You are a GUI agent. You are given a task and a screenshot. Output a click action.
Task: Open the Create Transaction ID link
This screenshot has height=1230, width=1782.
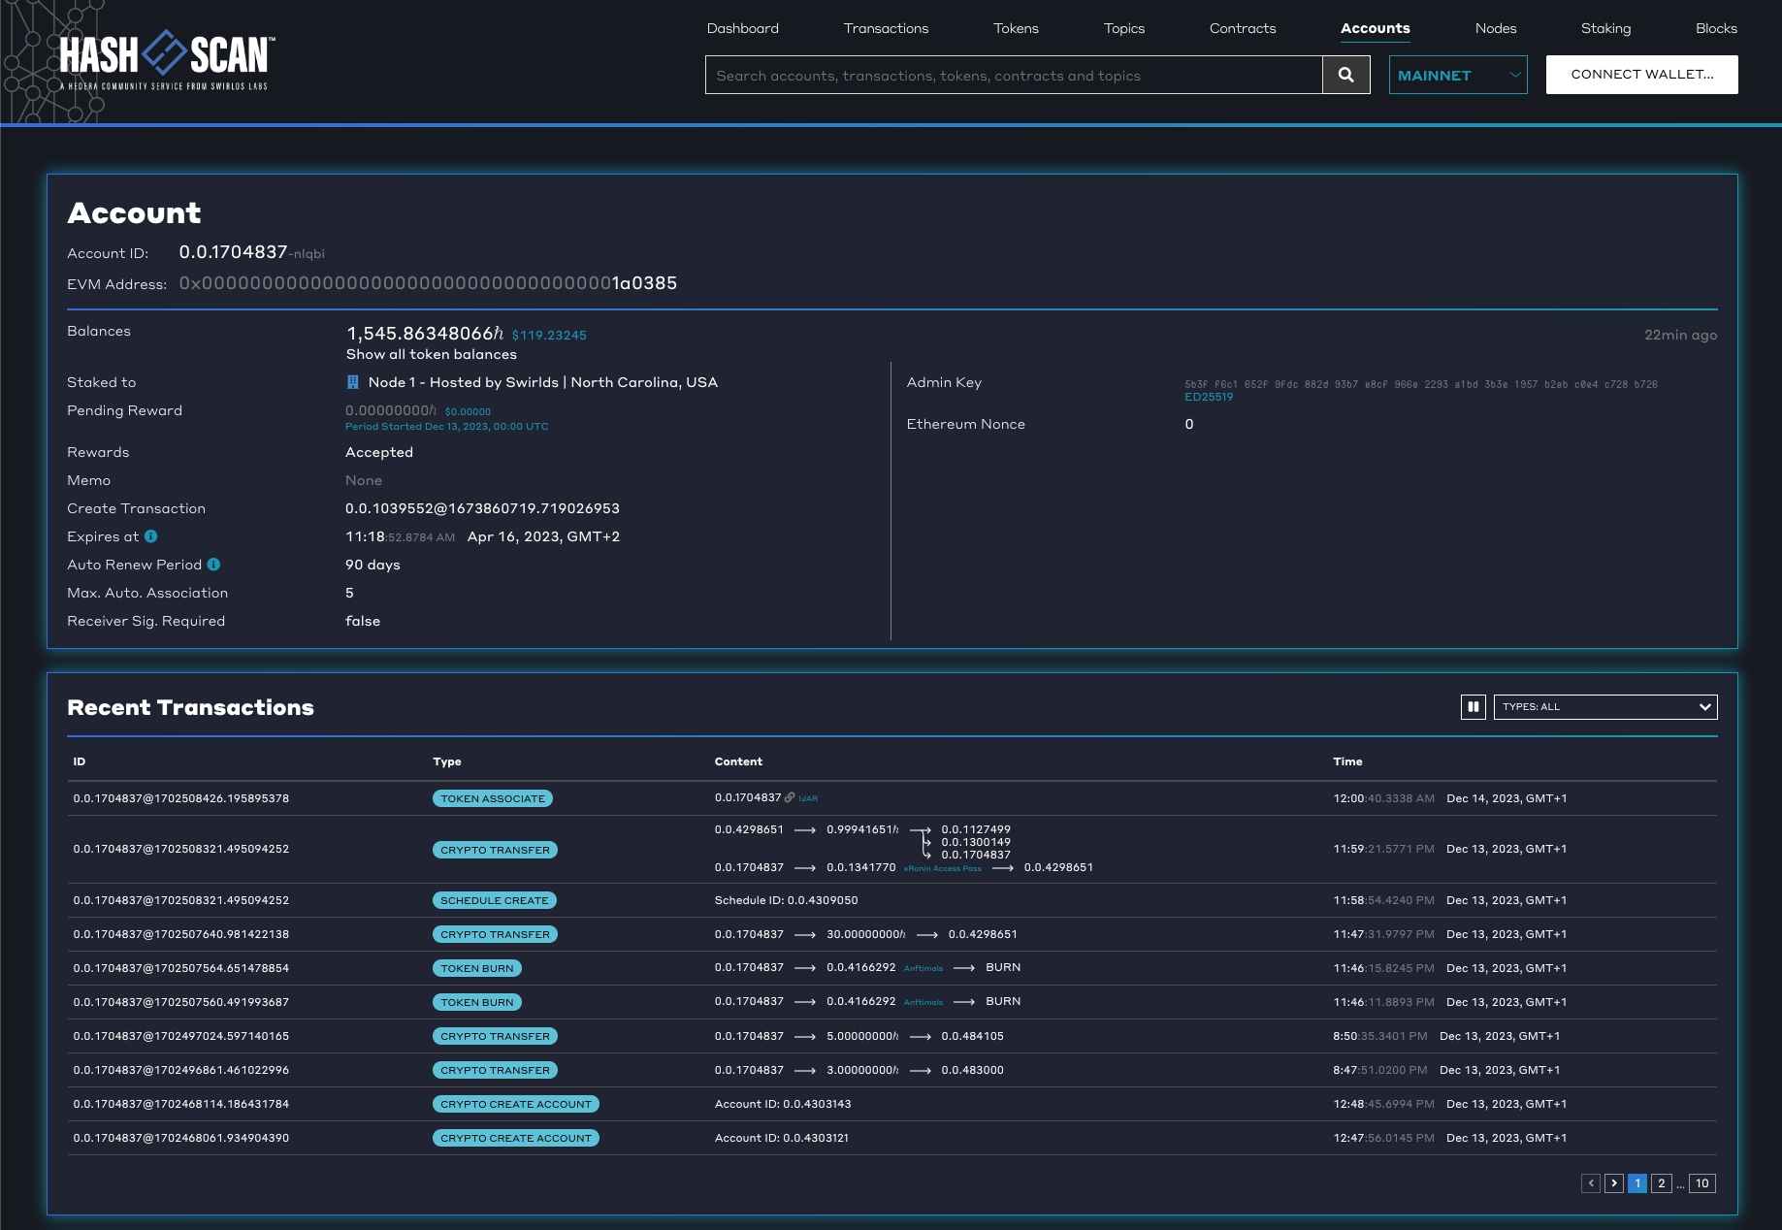pyautogui.click(x=482, y=508)
